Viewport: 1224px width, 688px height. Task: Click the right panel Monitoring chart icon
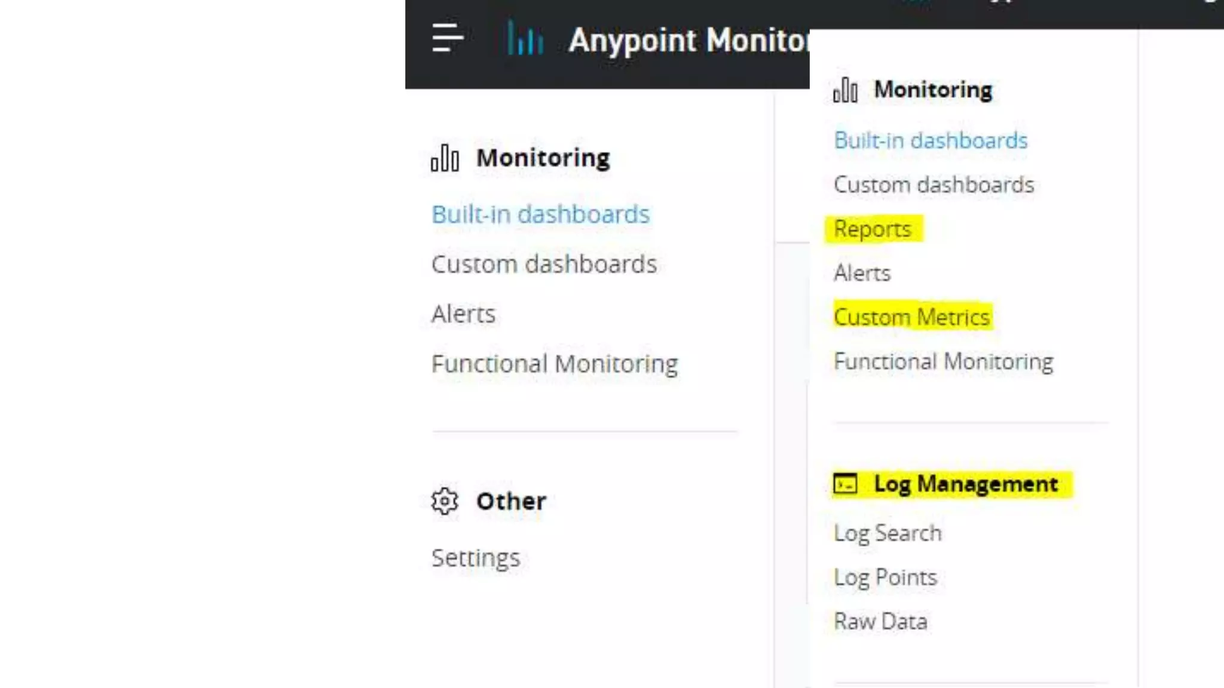coord(845,90)
